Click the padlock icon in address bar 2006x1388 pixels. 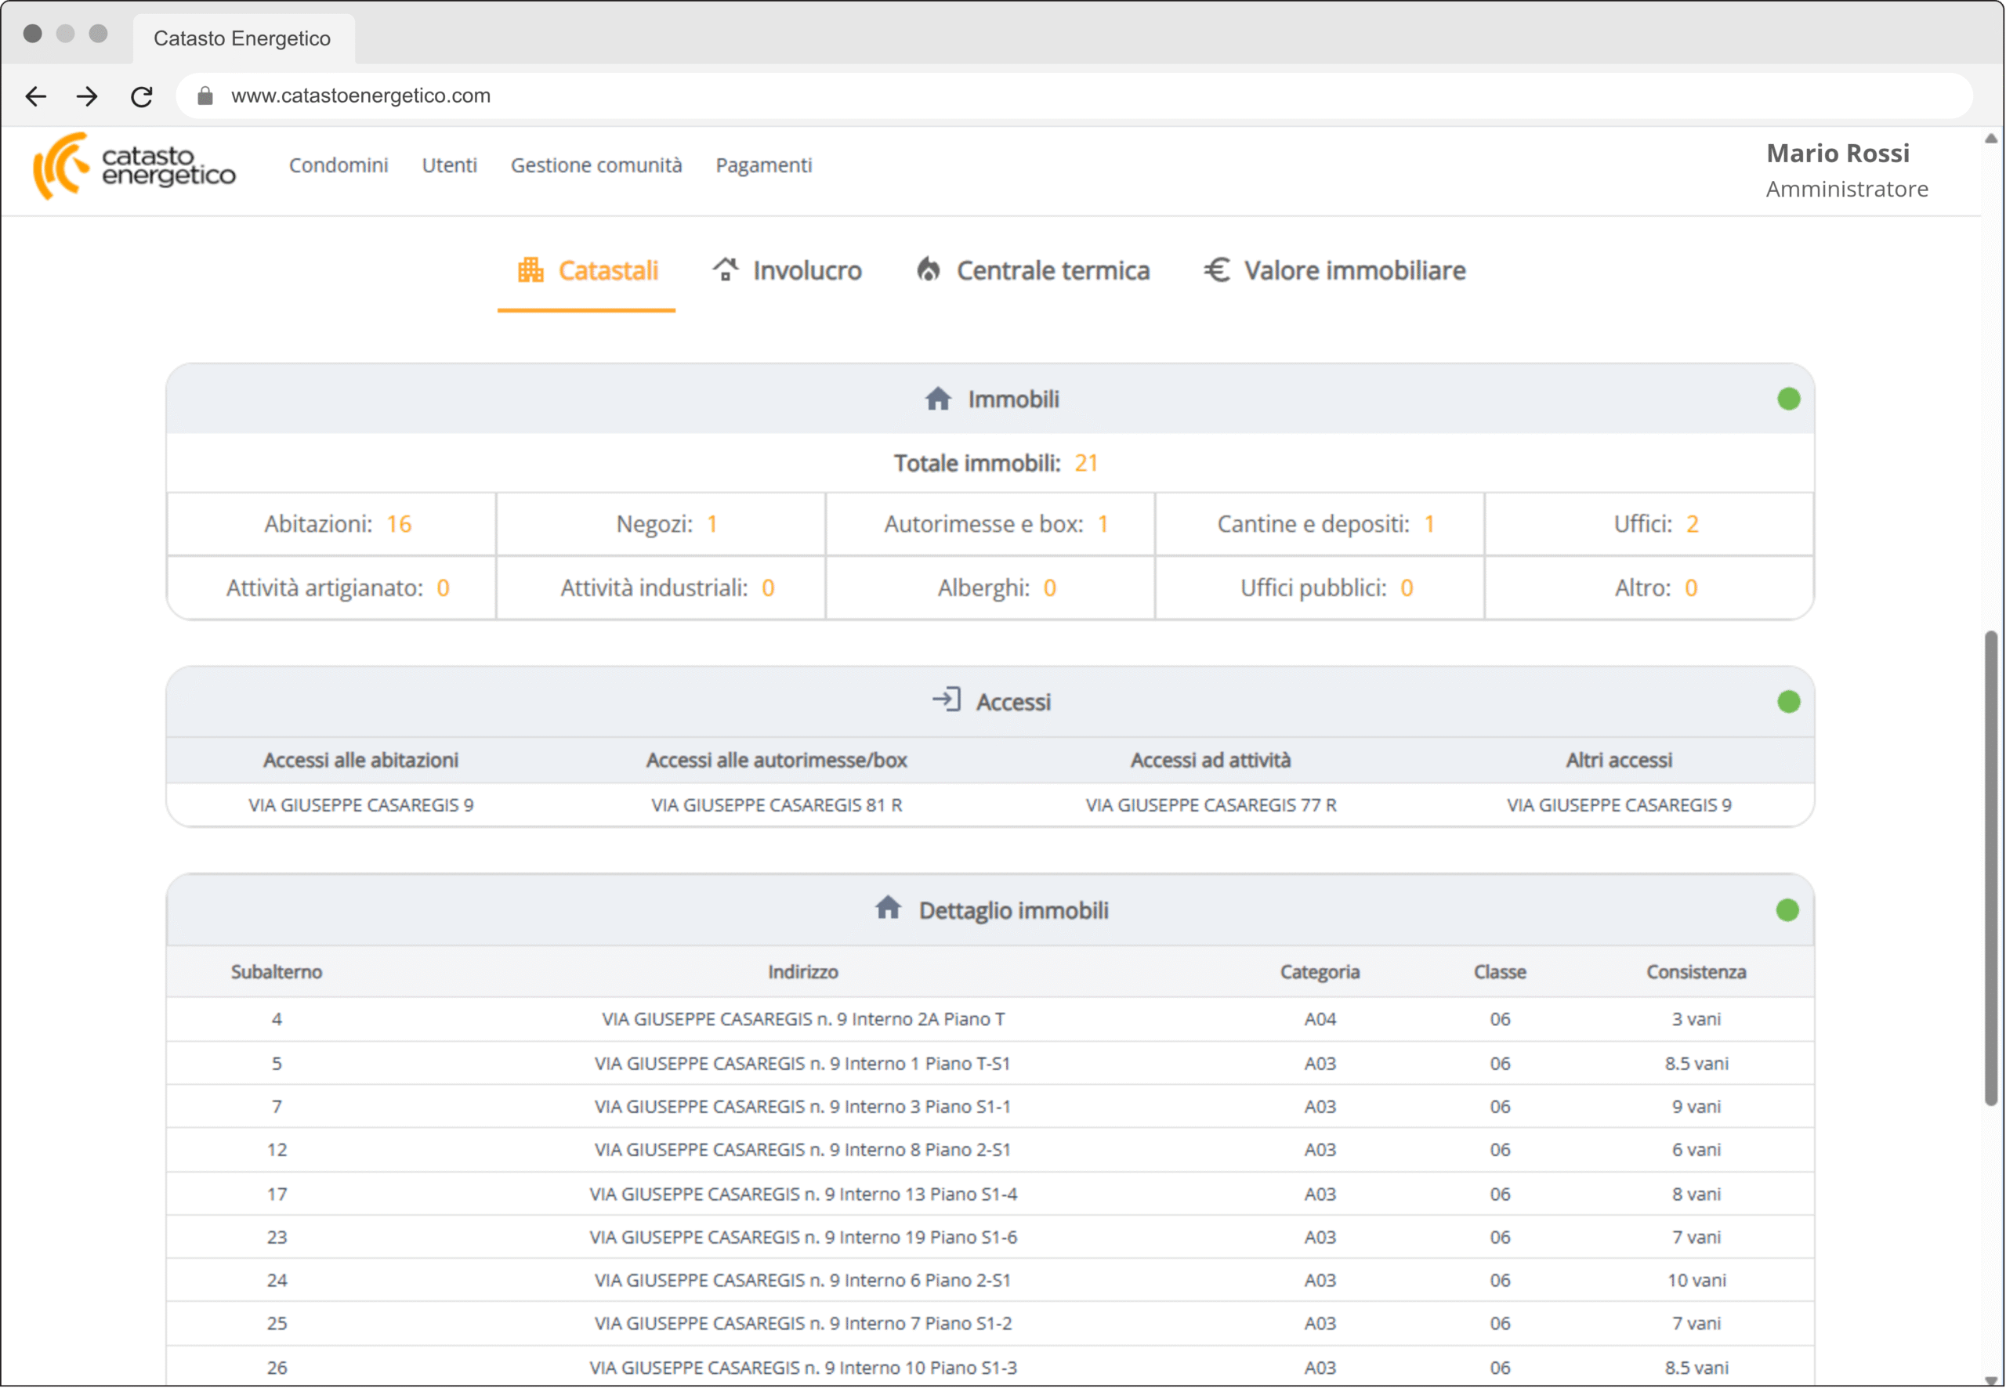[205, 96]
